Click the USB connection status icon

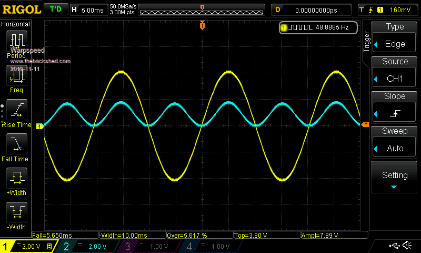[x=394, y=246]
